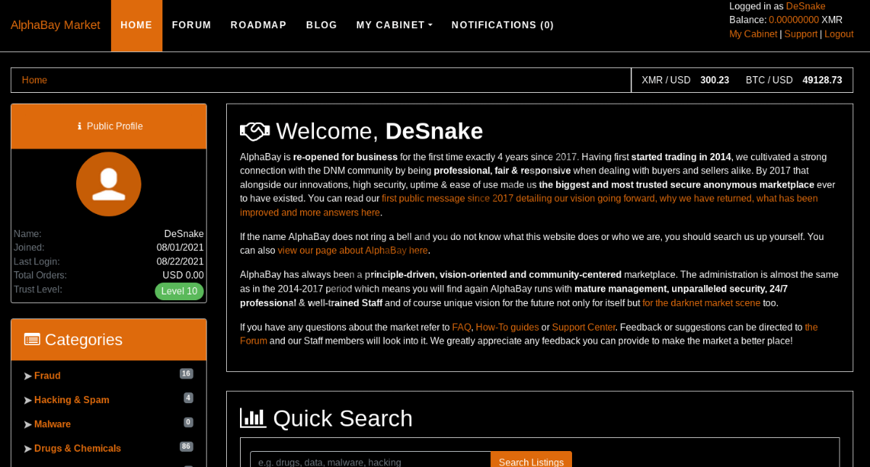Screen dimensions: 870x467
Task: Open Notifications (0)
Action: point(502,25)
